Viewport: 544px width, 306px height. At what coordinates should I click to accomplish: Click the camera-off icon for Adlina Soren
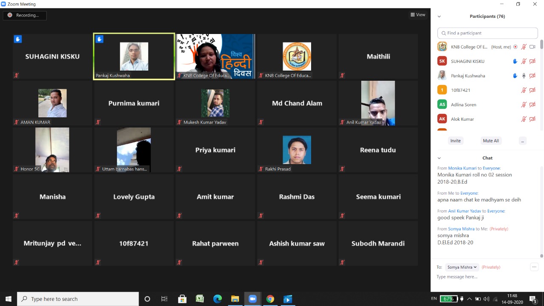point(532,105)
